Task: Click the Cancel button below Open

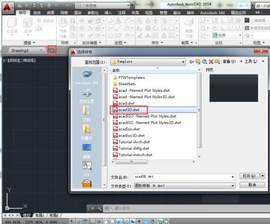Action: coord(252,185)
